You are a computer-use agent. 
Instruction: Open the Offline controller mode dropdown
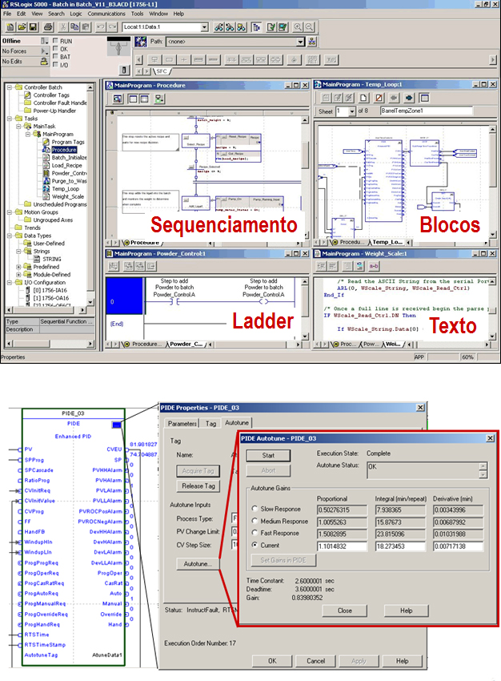(x=45, y=41)
